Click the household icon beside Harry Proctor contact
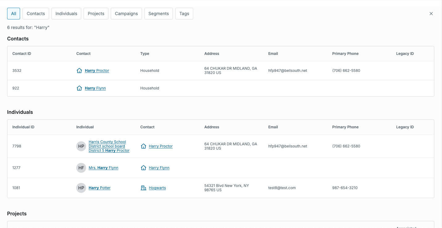 [x=79, y=71]
